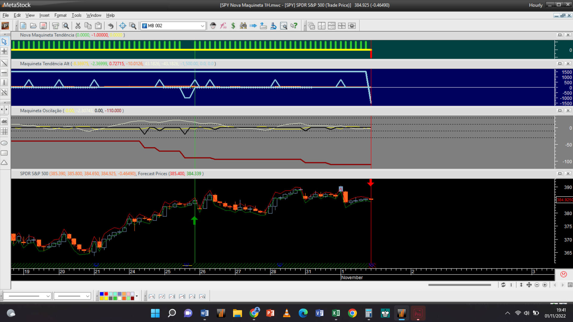Select the text 'abc' annotation tool
Image resolution: width=573 pixels, height=322 pixels.
click(x=4, y=121)
